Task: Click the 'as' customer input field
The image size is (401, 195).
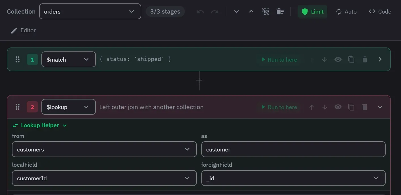Action: (293, 149)
